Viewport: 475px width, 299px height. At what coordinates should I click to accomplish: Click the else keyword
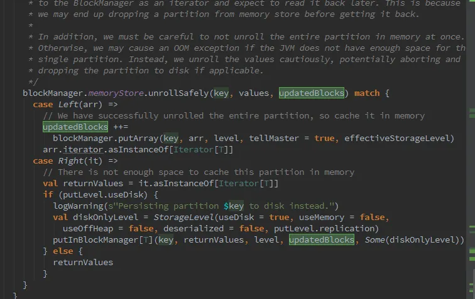63,251
